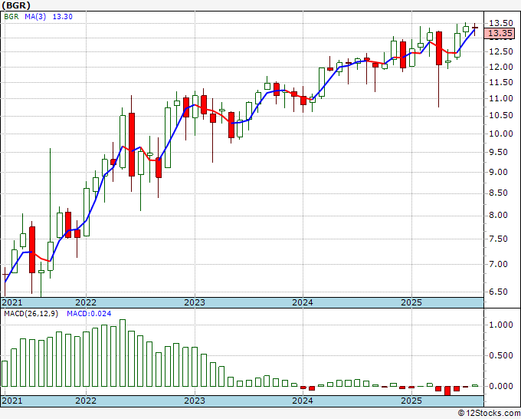Viewport: 521px width, 419px height.
Task: Click the 11.50 price axis label
Action: [x=501, y=82]
